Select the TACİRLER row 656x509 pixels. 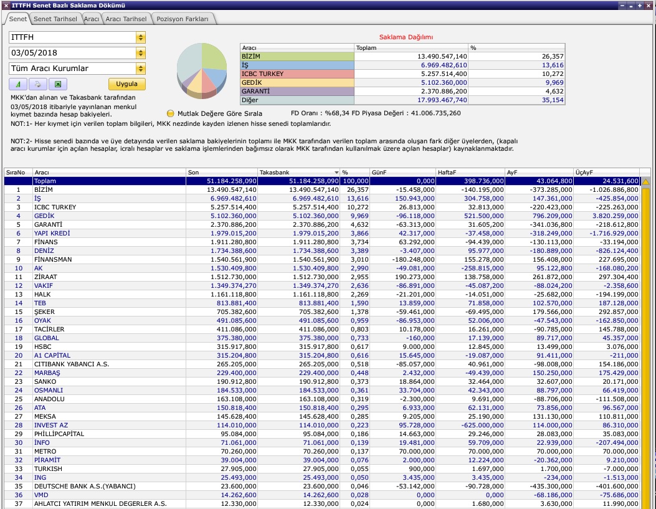pos(321,330)
